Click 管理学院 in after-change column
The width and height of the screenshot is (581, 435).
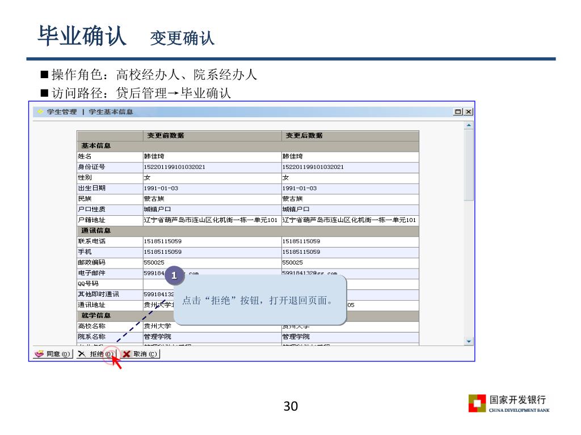point(296,336)
